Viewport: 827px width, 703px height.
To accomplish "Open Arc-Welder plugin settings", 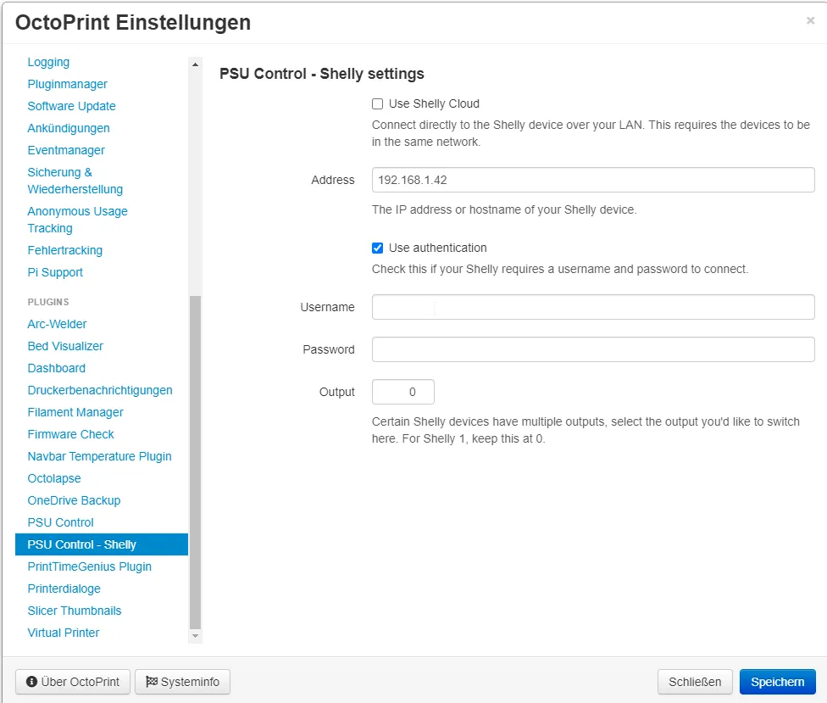I will click(x=57, y=324).
